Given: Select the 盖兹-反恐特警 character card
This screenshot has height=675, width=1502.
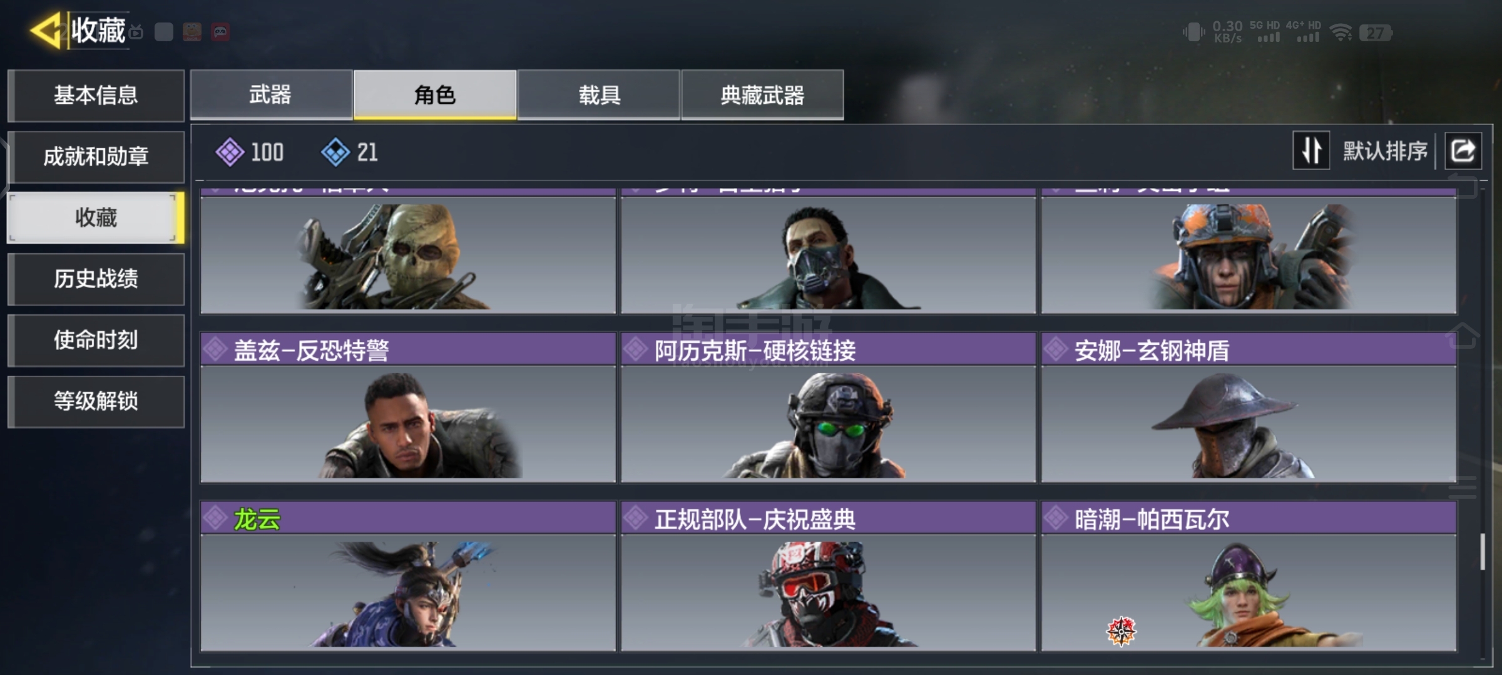Looking at the screenshot, I should tap(408, 407).
